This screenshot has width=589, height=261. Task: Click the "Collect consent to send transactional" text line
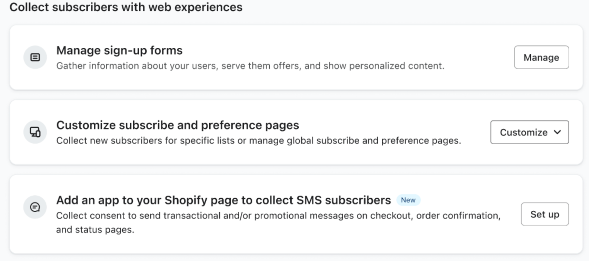pos(278,216)
